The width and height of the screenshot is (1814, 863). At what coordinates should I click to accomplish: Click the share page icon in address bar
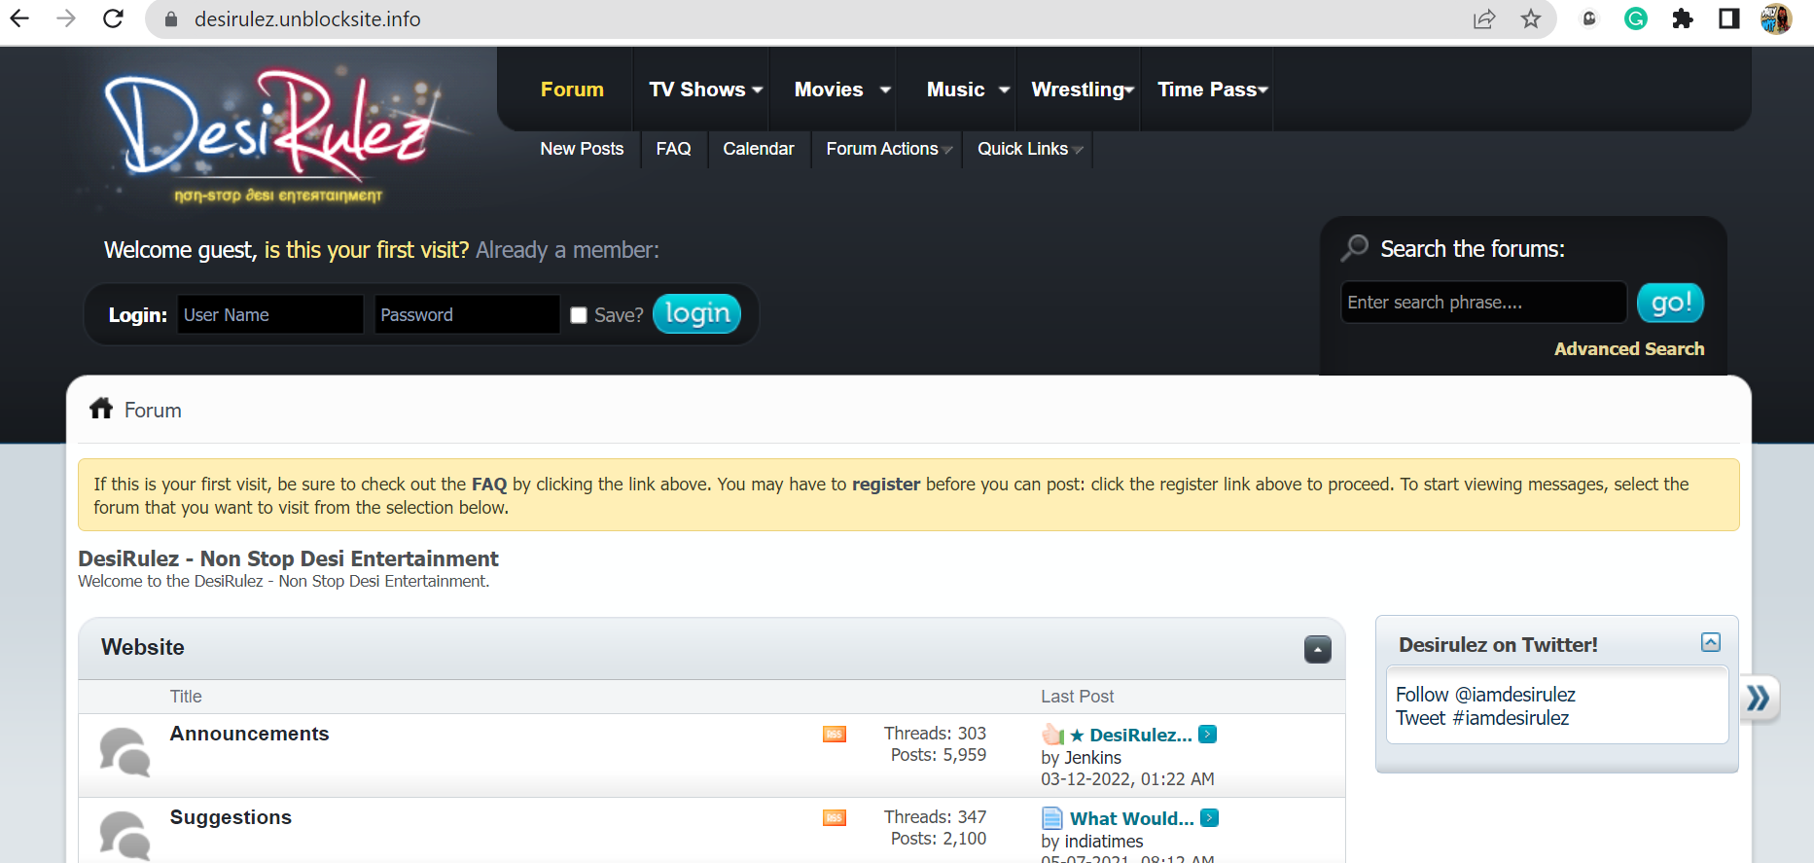pos(1483,19)
